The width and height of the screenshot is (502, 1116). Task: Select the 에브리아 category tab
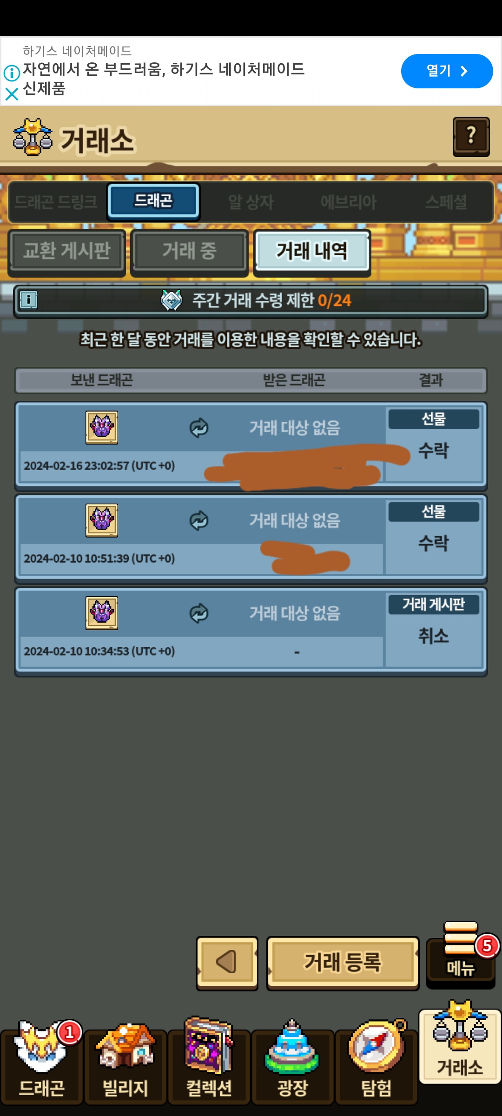click(349, 202)
